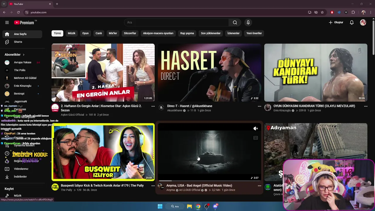Reload the page in browser toolbar
375x211 pixels.
point(18,12)
